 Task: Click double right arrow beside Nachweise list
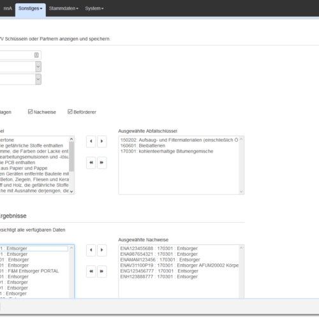pos(102,271)
